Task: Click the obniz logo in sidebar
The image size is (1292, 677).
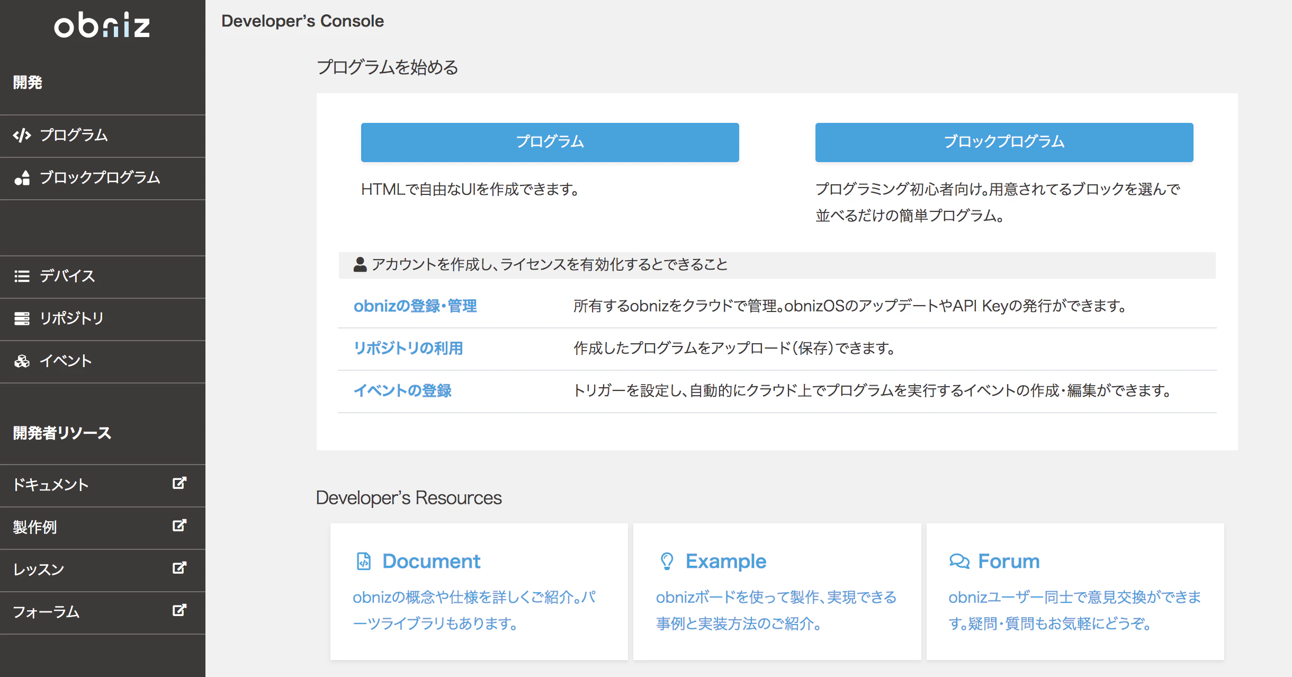Action: click(x=102, y=25)
